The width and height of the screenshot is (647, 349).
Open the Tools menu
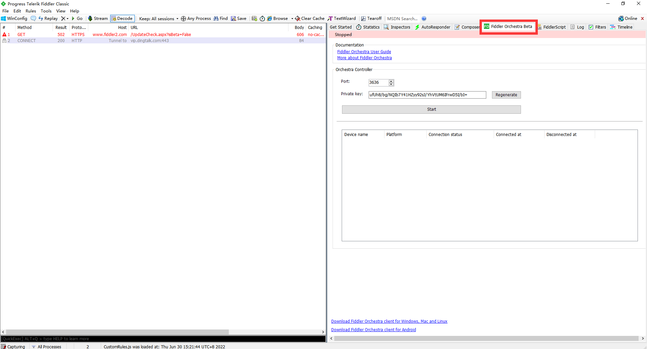(46, 11)
